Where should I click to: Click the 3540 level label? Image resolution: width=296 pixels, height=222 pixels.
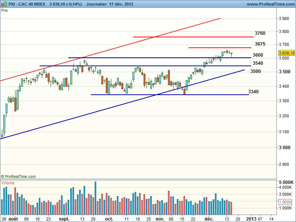[258, 63]
